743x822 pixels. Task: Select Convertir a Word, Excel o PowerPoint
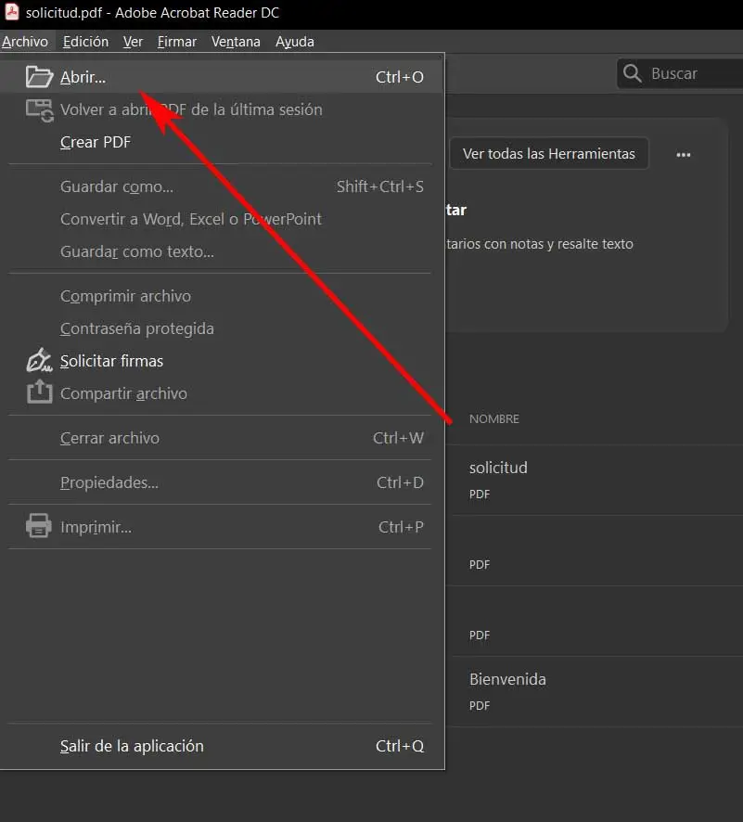[x=223, y=219]
